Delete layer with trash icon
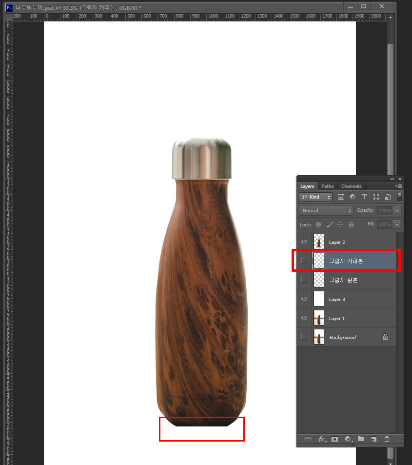The image size is (412, 465). pos(387,439)
